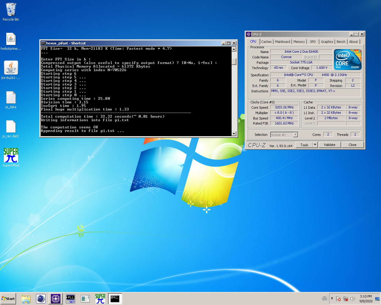Open the Start menu
381x305 pixels.
click(x=8, y=299)
